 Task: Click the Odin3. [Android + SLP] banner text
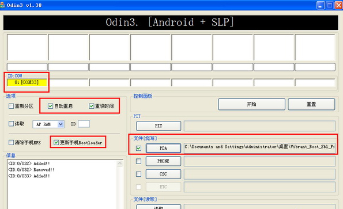(170, 22)
